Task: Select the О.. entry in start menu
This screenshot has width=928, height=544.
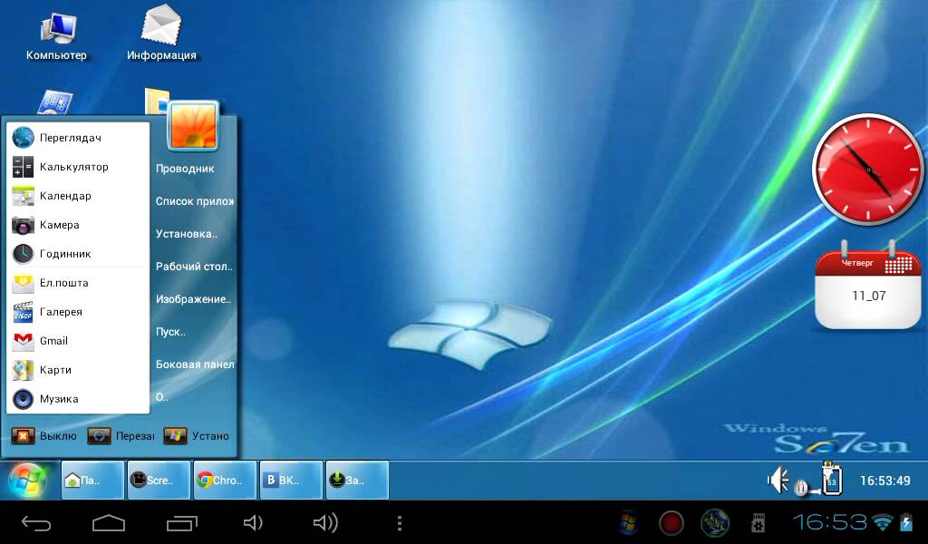Action: pyautogui.click(x=162, y=396)
